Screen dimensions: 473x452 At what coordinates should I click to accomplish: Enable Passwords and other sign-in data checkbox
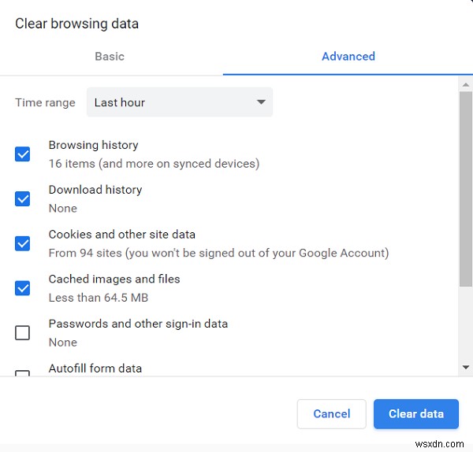coord(22,332)
